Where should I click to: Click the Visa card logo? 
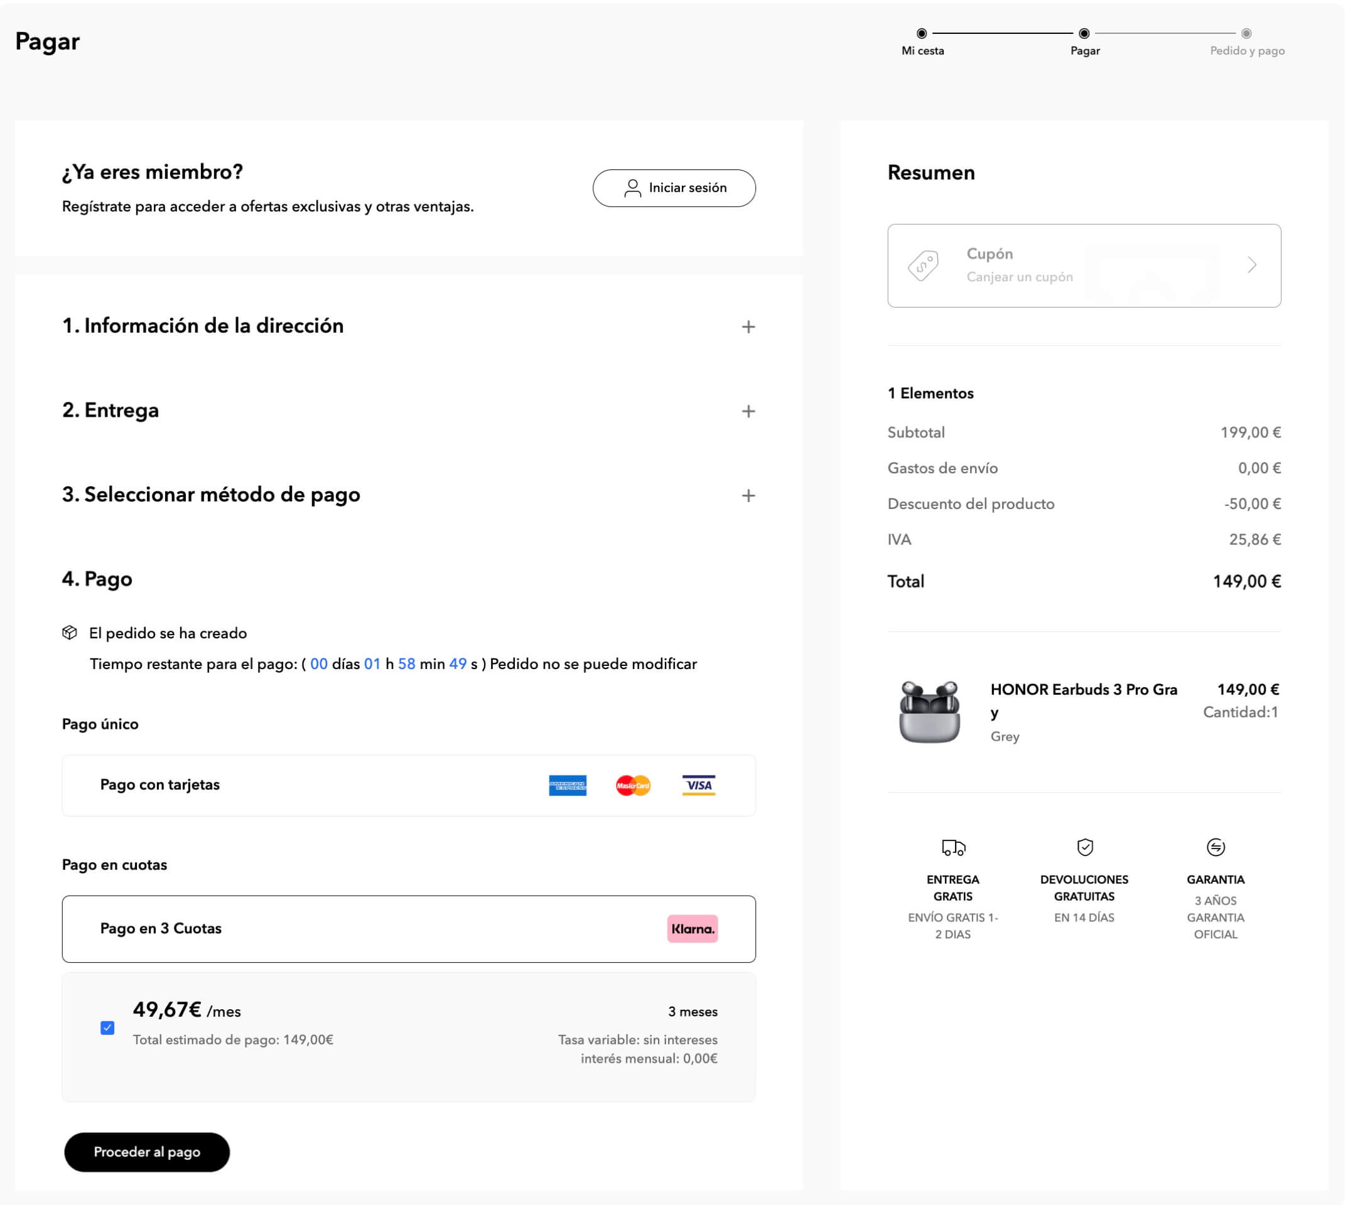(x=698, y=785)
